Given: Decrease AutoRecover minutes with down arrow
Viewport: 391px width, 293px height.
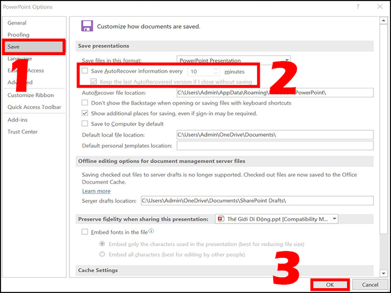Looking at the screenshot, I should [216, 74].
